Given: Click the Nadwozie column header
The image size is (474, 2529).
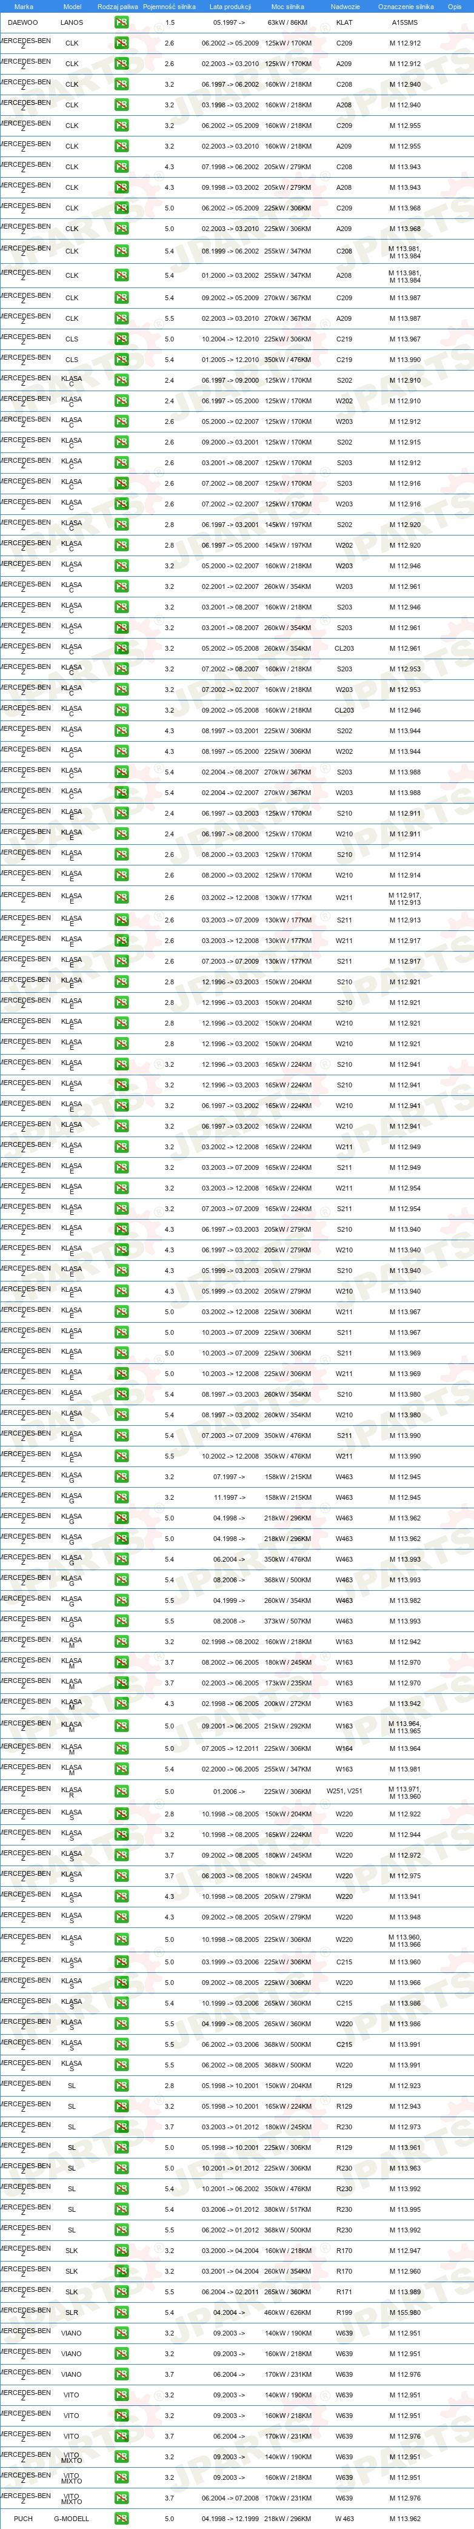Looking at the screenshot, I should point(344,6).
